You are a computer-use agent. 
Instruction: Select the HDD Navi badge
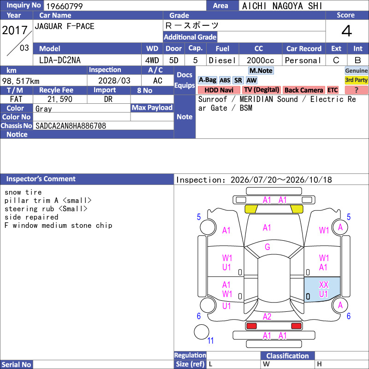[219, 90]
